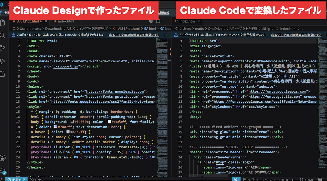The image size is (327, 181).
Task: Disable non-ASCII highlighting link in left editor
Action: coord(134,35)
